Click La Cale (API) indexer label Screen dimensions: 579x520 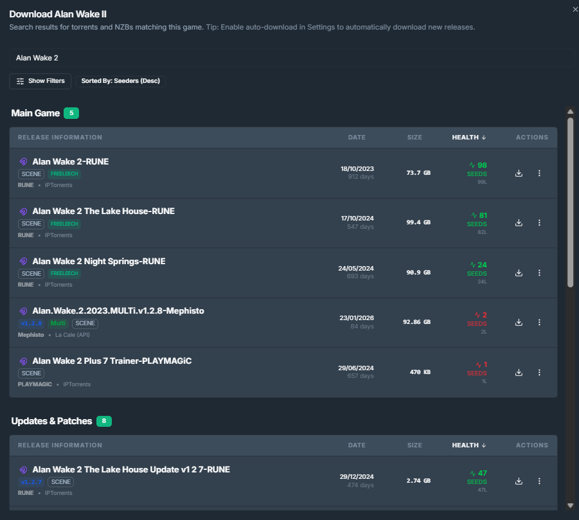pyautogui.click(x=73, y=335)
